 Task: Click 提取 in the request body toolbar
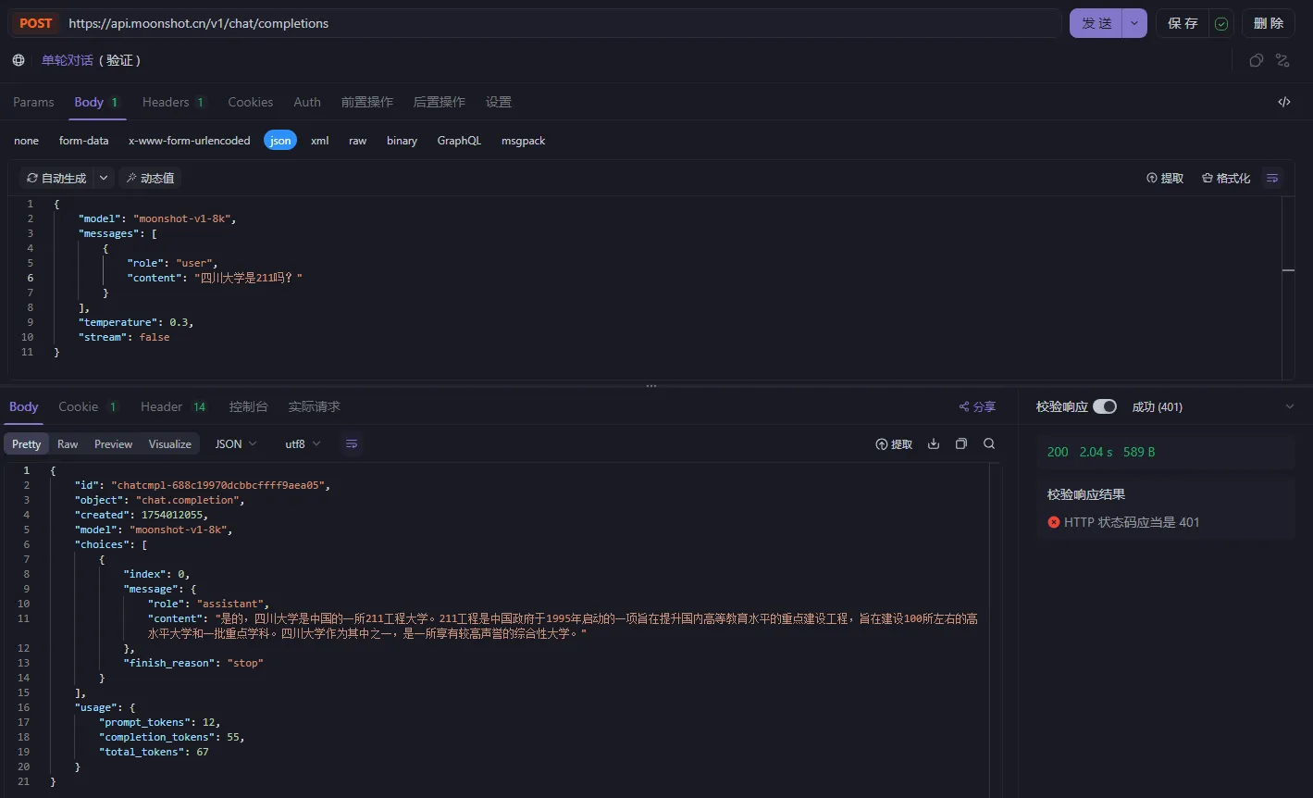(x=1165, y=178)
